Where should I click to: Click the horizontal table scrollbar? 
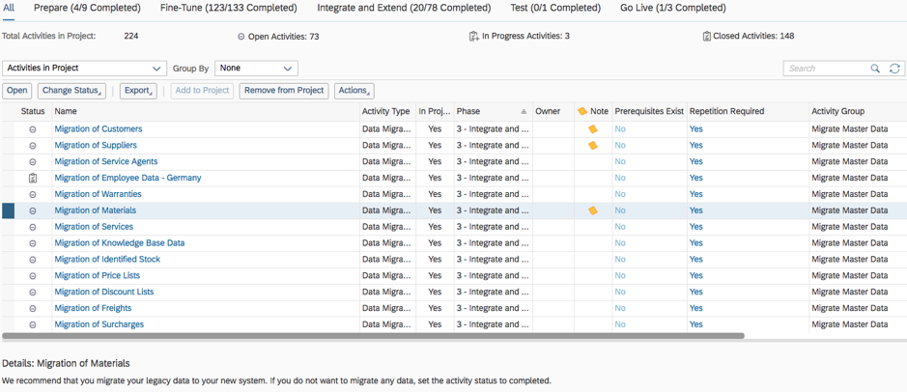373,335
